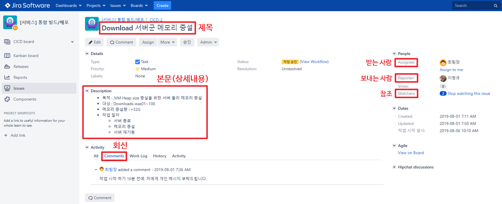This screenshot has height=204, width=502.
Task: Collapse the Details section
Action: click(87, 54)
